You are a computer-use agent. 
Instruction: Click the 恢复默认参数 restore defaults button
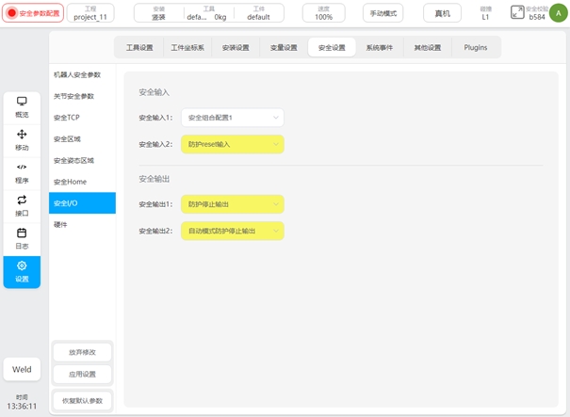(x=82, y=400)
